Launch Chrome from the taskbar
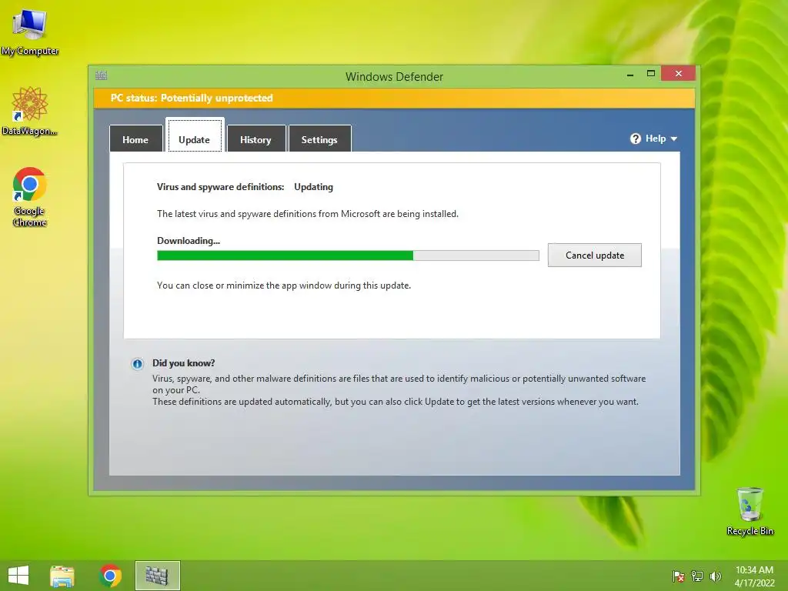 (x=110, y=576)
